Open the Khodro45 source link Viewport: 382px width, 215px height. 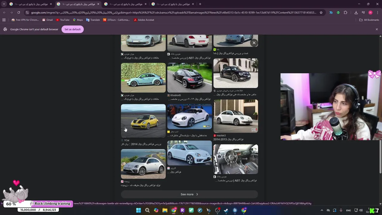click(175, 95)
